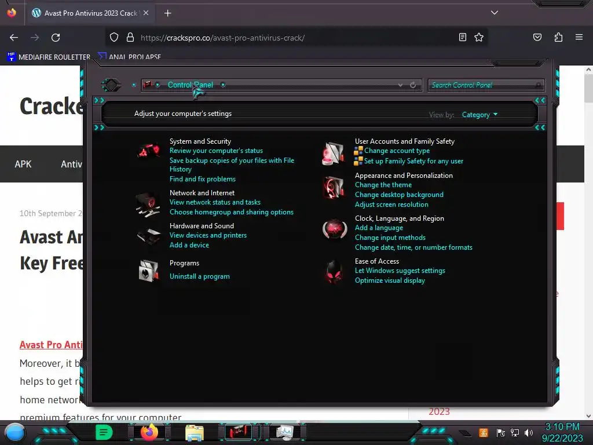This screenshot has height=445, width=593.
Task: Click Choose homegroup and sharing options
Action: (x=232, y=212)
